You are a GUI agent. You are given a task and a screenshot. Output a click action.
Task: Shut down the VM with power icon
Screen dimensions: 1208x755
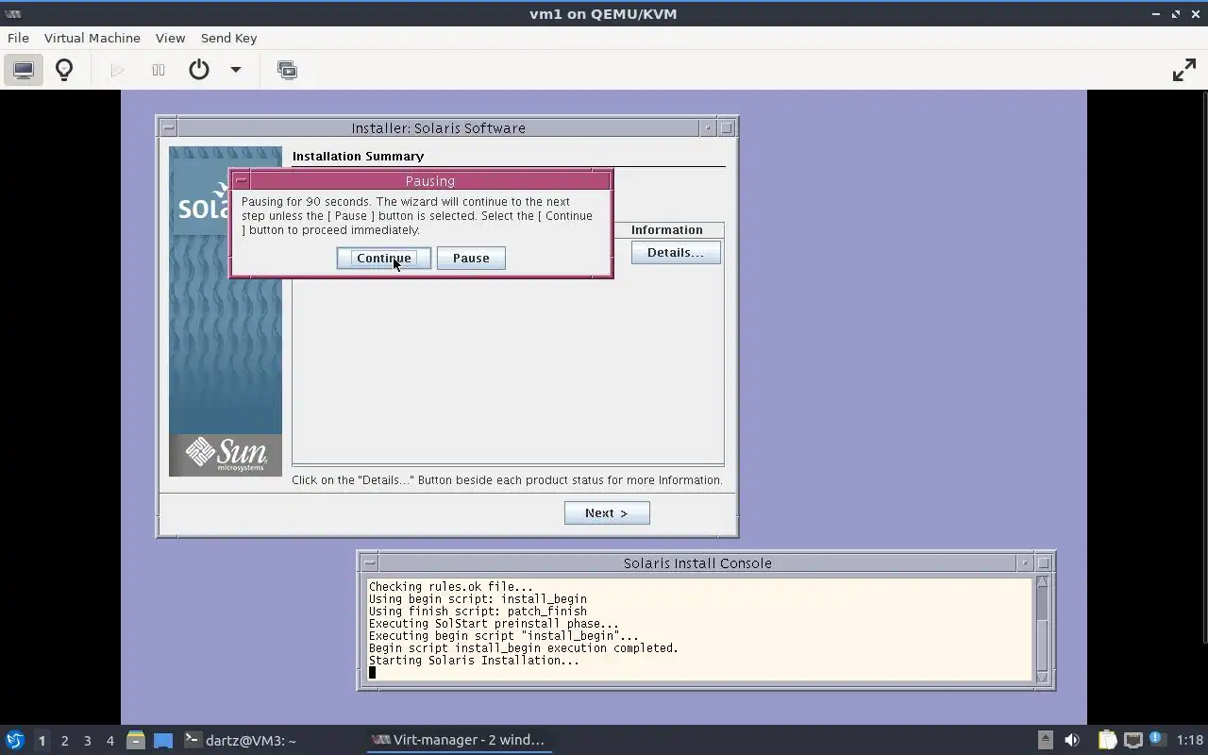199,70
